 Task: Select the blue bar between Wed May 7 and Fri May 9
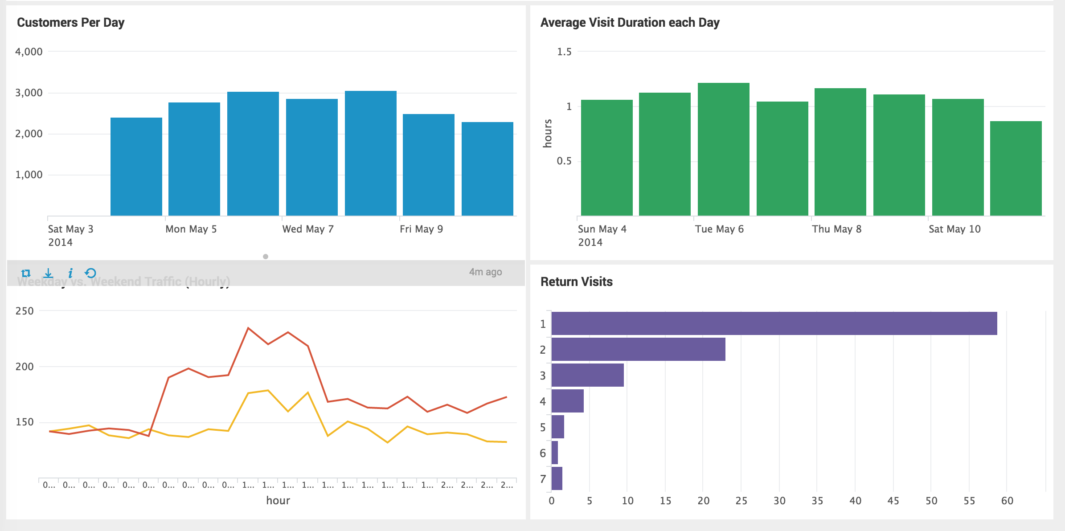pos(371,153)
